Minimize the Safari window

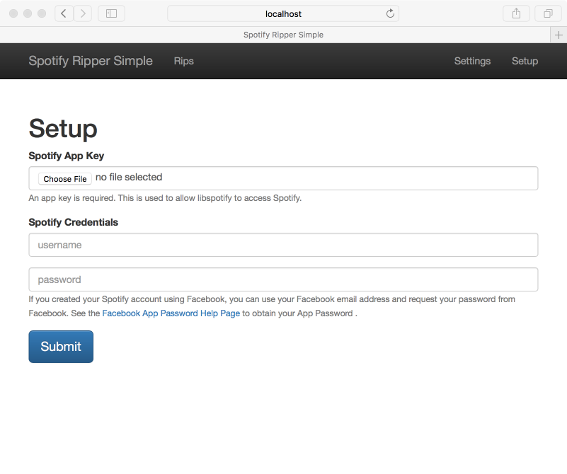point(28,13)
